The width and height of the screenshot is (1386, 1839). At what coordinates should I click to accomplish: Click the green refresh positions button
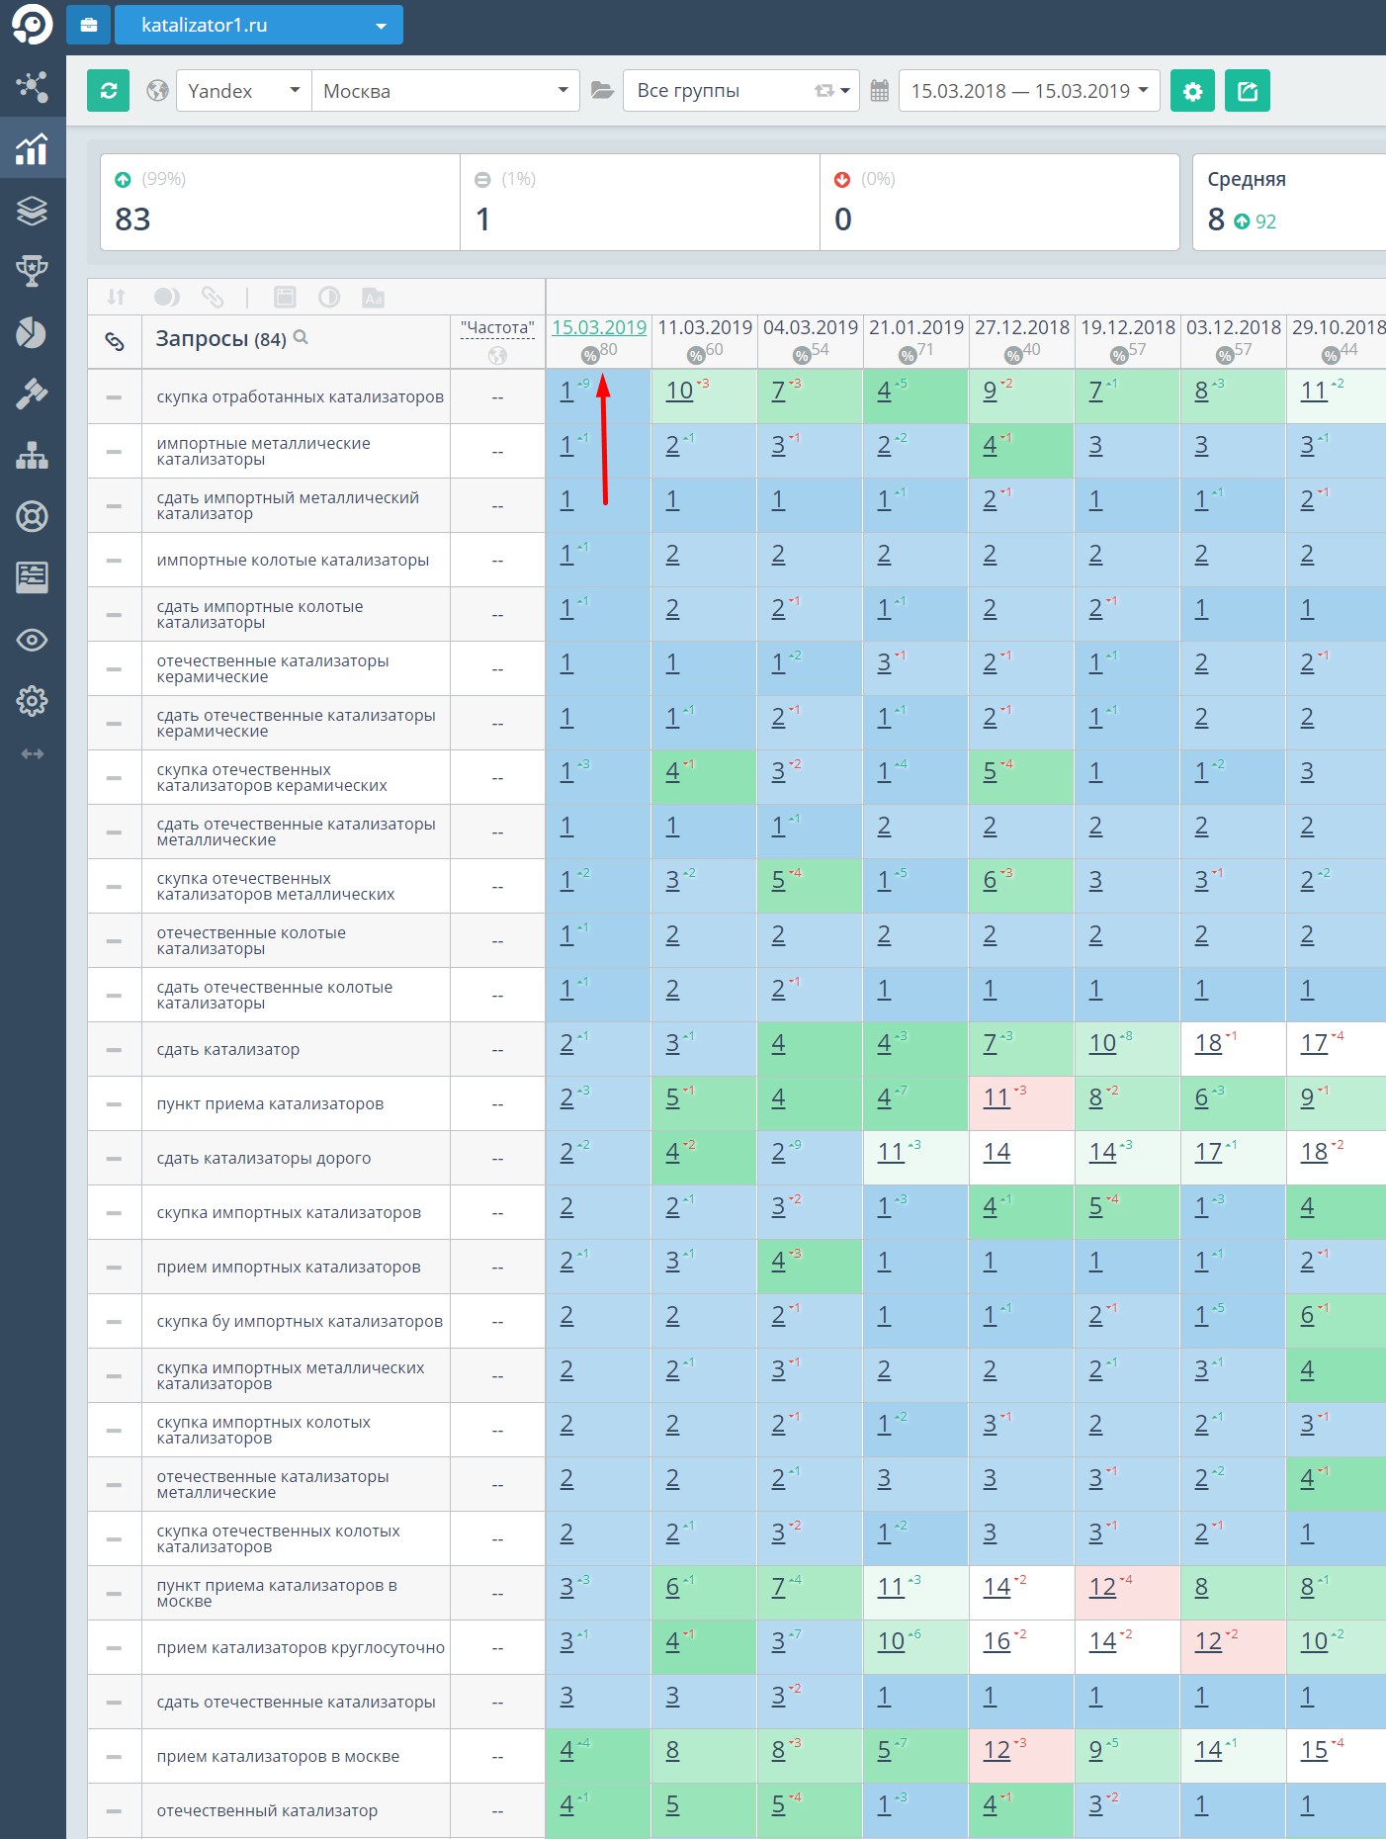click(x=109, y=91)
